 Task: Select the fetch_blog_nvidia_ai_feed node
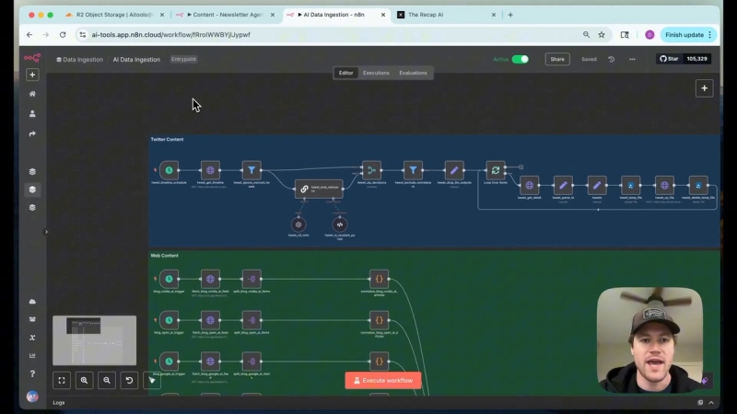point(210,279)
